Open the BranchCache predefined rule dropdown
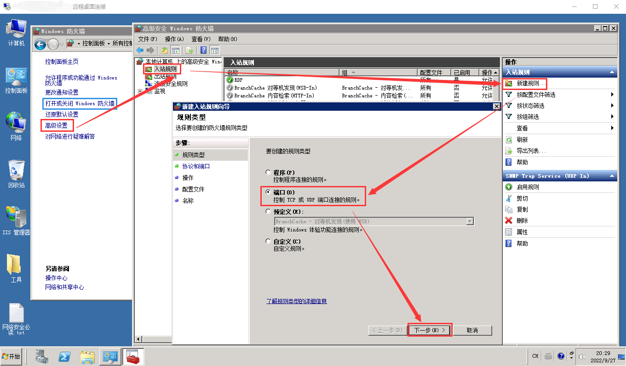This screenshot has height=366, width=626. 470,221
